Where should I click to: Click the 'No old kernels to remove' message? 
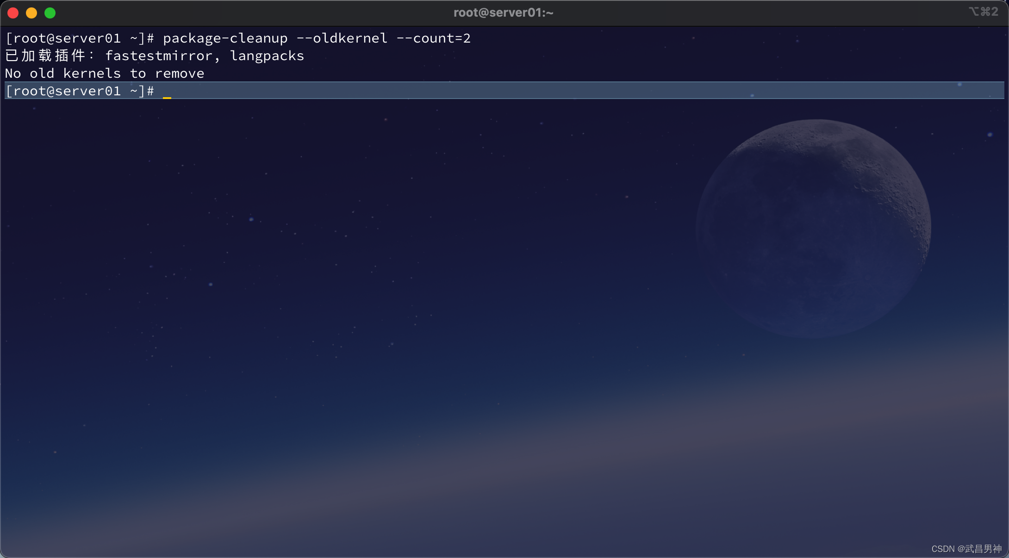105,74
